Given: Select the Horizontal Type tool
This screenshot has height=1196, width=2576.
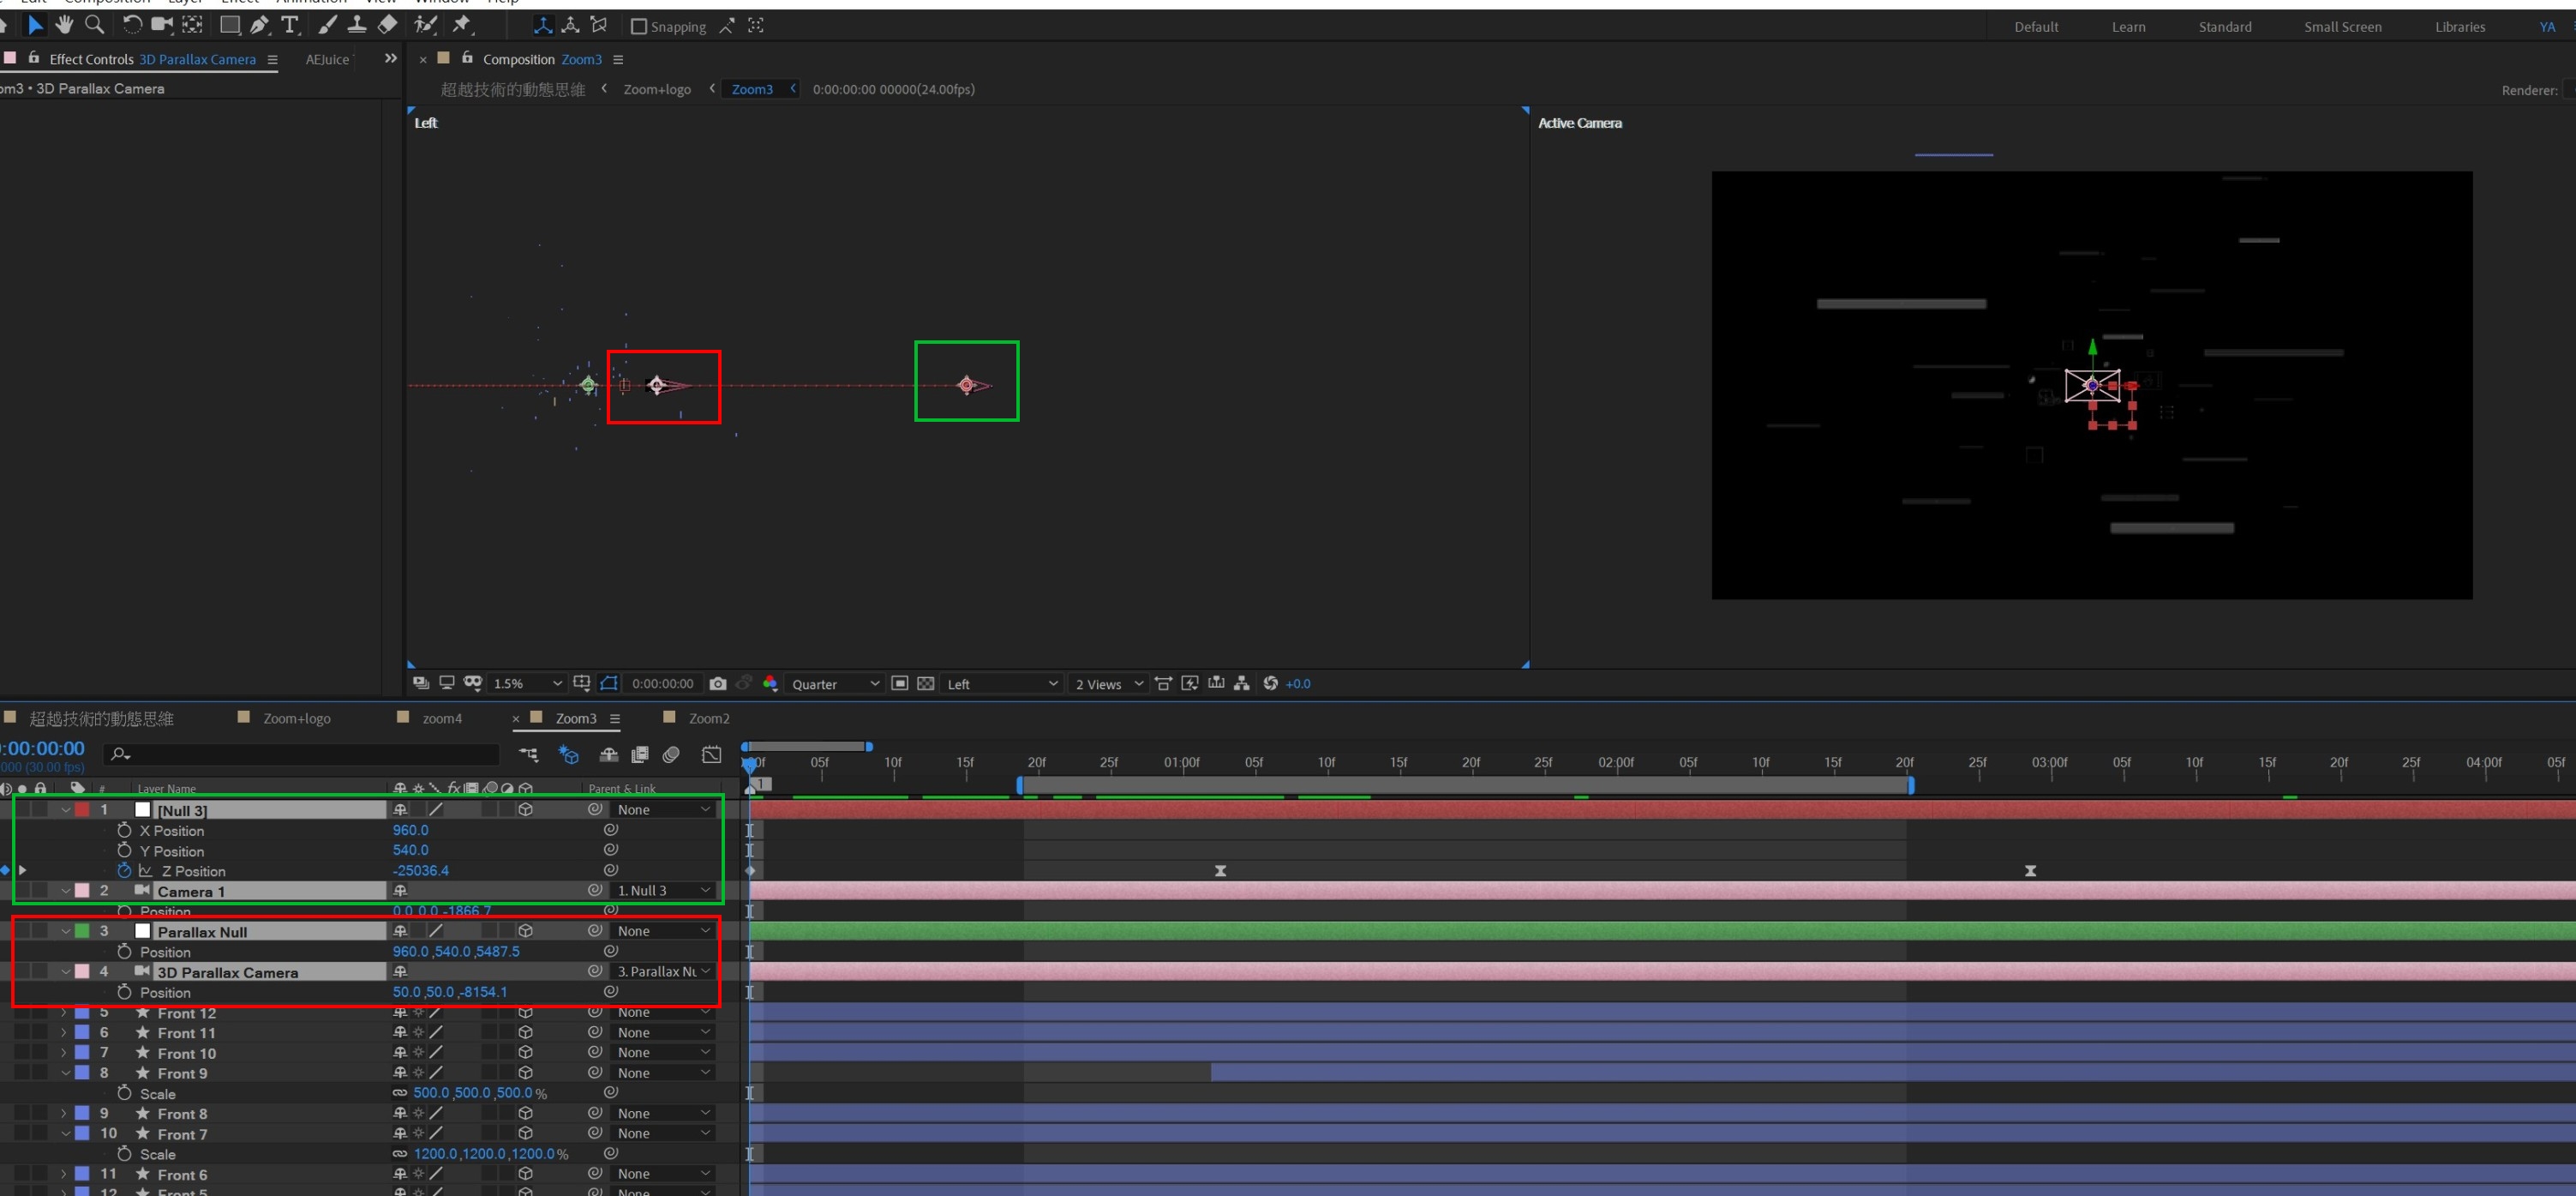Looking at the screenshot, I should coord(290,25).
